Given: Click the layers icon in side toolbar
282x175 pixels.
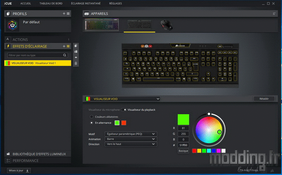Looking at the screenshot, I should pos(76,57).
